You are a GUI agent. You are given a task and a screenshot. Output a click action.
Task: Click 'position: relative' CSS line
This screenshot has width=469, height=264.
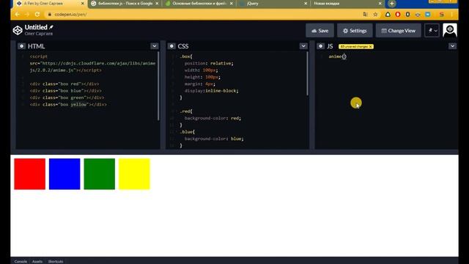point(209,63)
